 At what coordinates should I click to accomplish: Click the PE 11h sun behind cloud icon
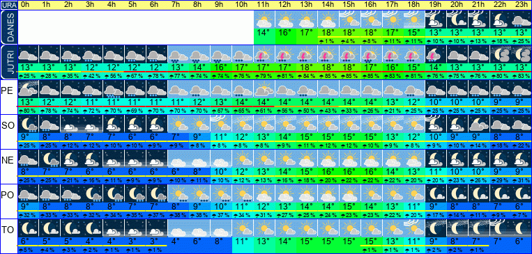pyautogui.click(x=264, y=89)
